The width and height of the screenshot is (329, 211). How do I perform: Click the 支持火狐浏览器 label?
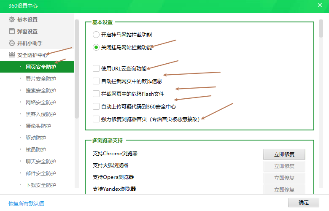(x=111, y=165)
